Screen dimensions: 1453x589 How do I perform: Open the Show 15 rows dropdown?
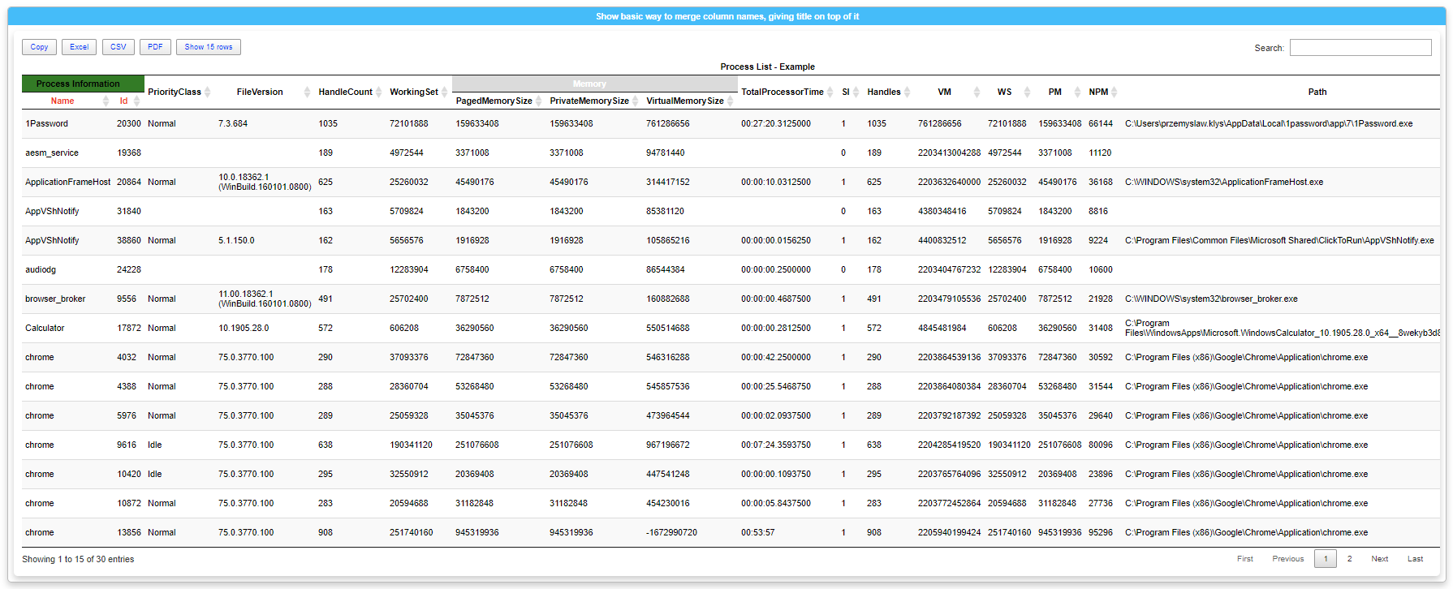[x=209, y=47]
